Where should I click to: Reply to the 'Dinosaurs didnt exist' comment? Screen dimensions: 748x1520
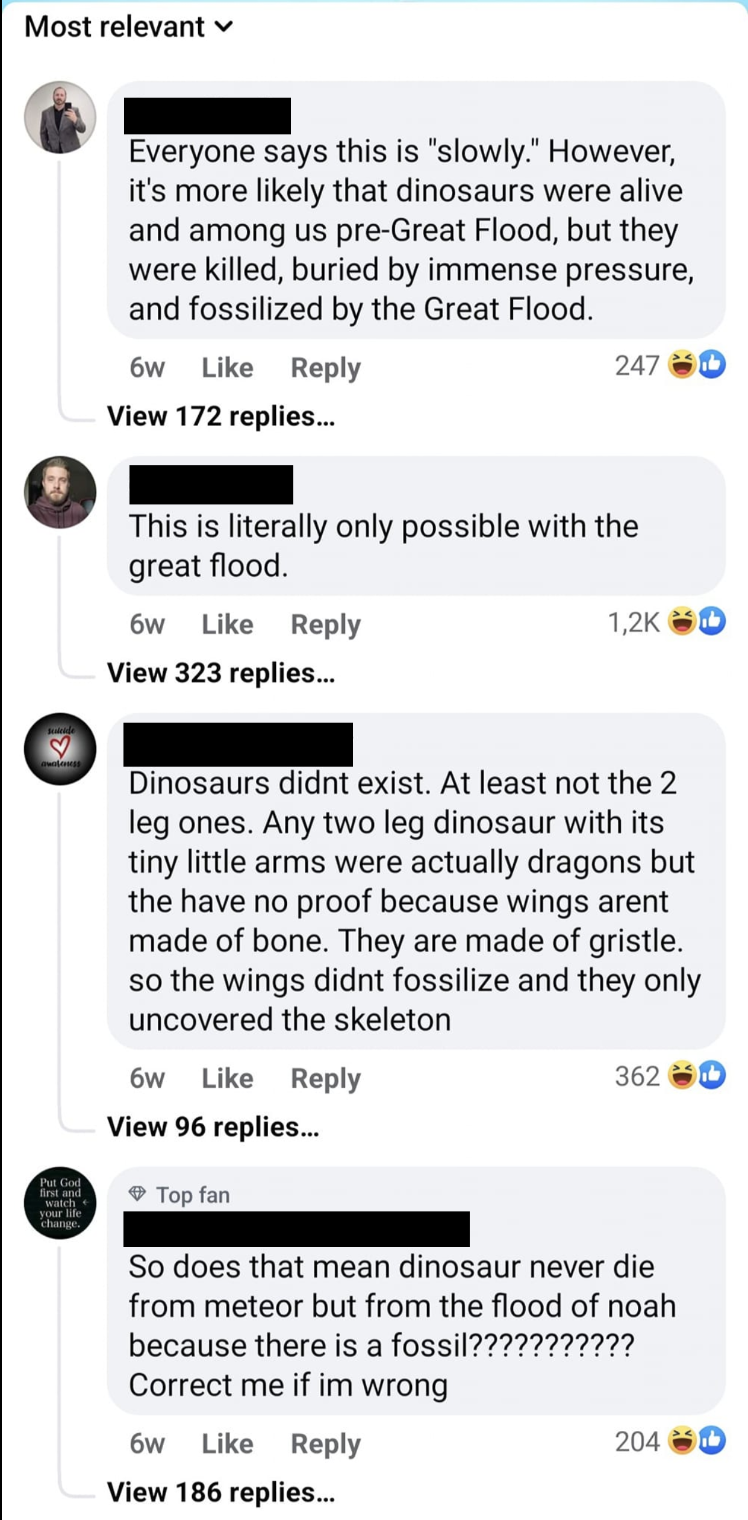point(325,1078)
